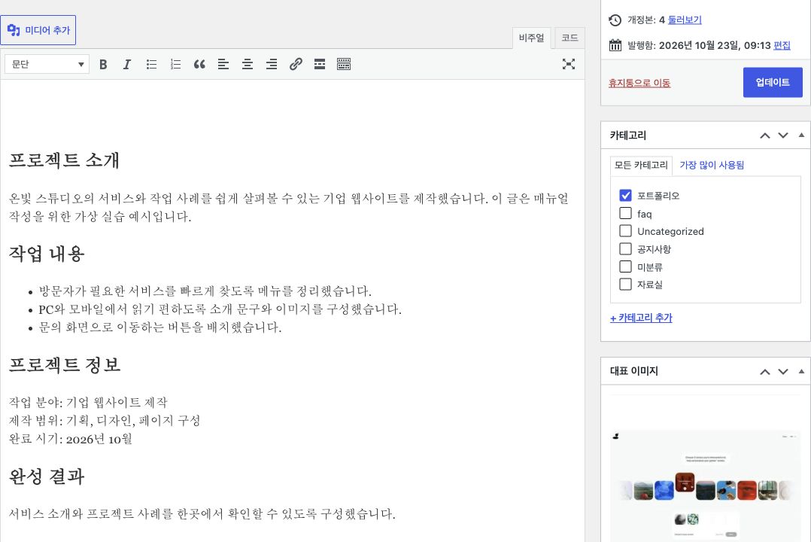This screenshot has width=811, height=542.
Task: Open the 문단 paragraph format dropdown
Action: pyautogui.click(x=47, y=64)
